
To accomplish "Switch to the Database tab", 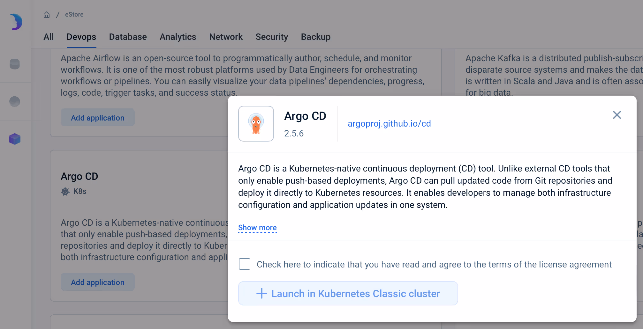I will point(128,37).
